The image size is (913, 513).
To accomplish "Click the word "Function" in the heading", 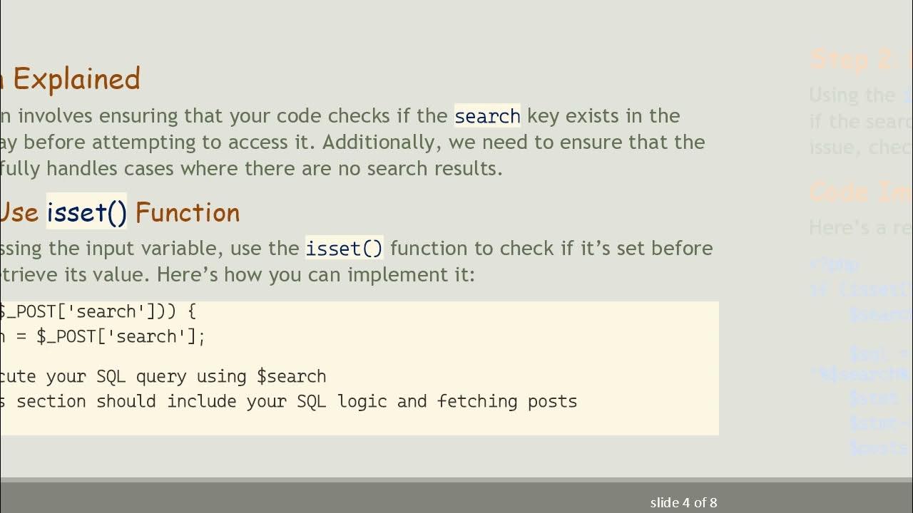I will (187, 212).
